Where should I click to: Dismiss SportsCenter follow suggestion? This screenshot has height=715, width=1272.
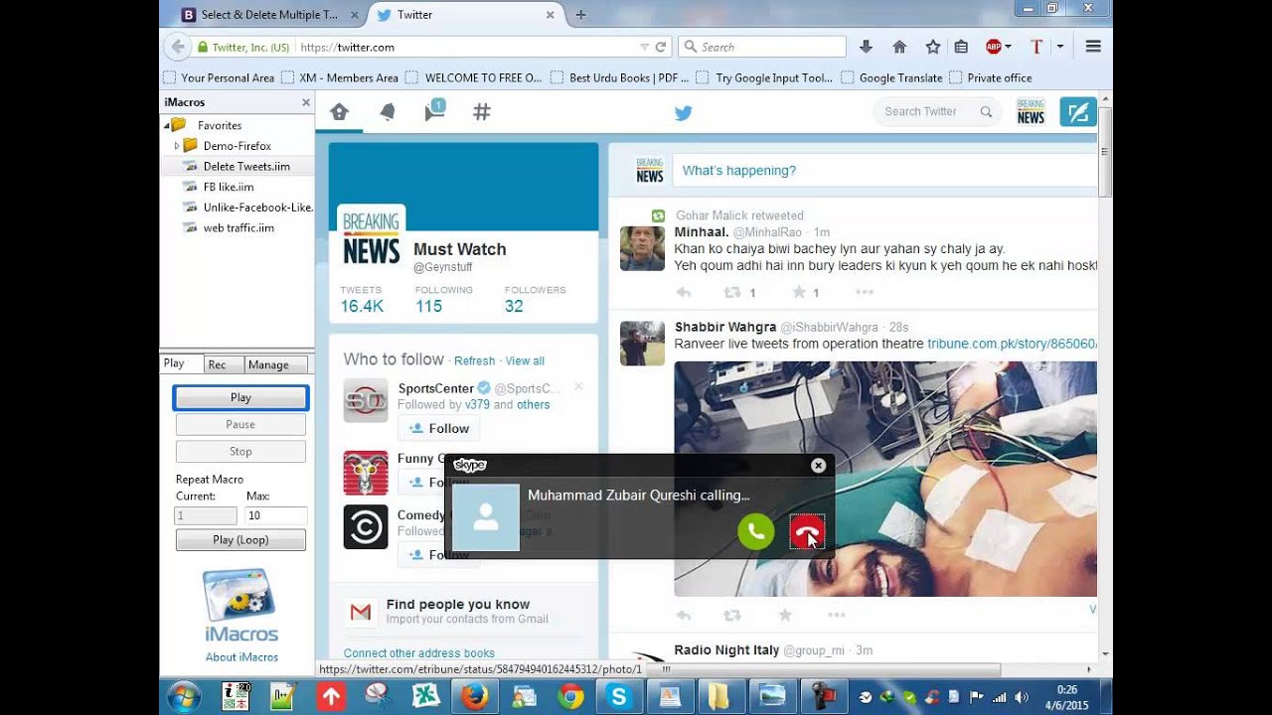point(578,387)
